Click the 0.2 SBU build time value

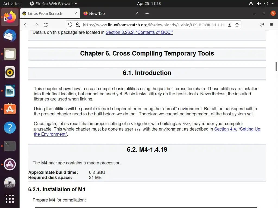point(97,172)
